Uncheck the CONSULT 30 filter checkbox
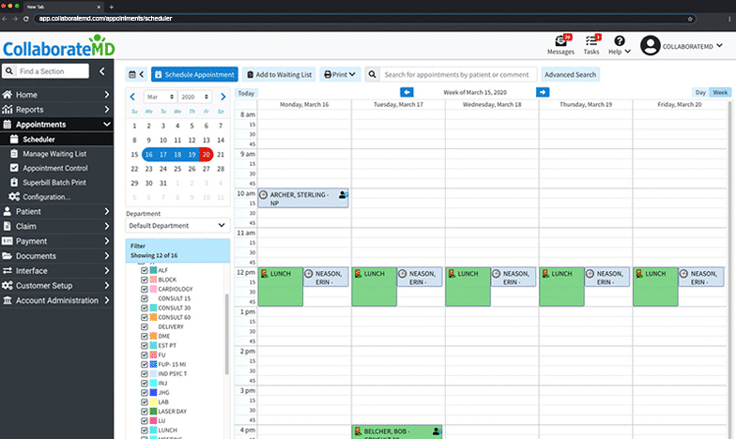This screenshot has width=736, height=439. (145, 308)
